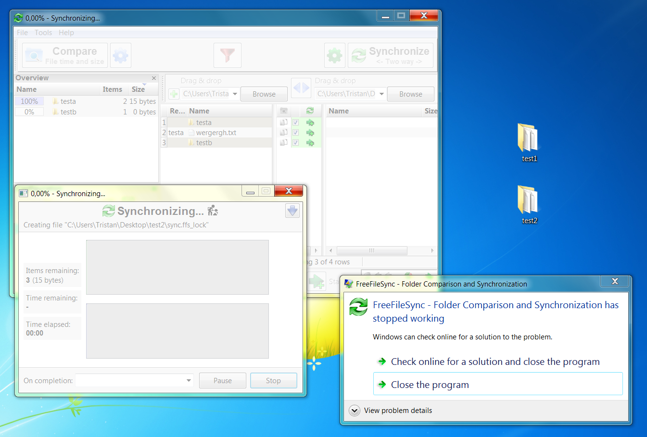
Task: Click Re... column header in left grid
Action: 177,111
